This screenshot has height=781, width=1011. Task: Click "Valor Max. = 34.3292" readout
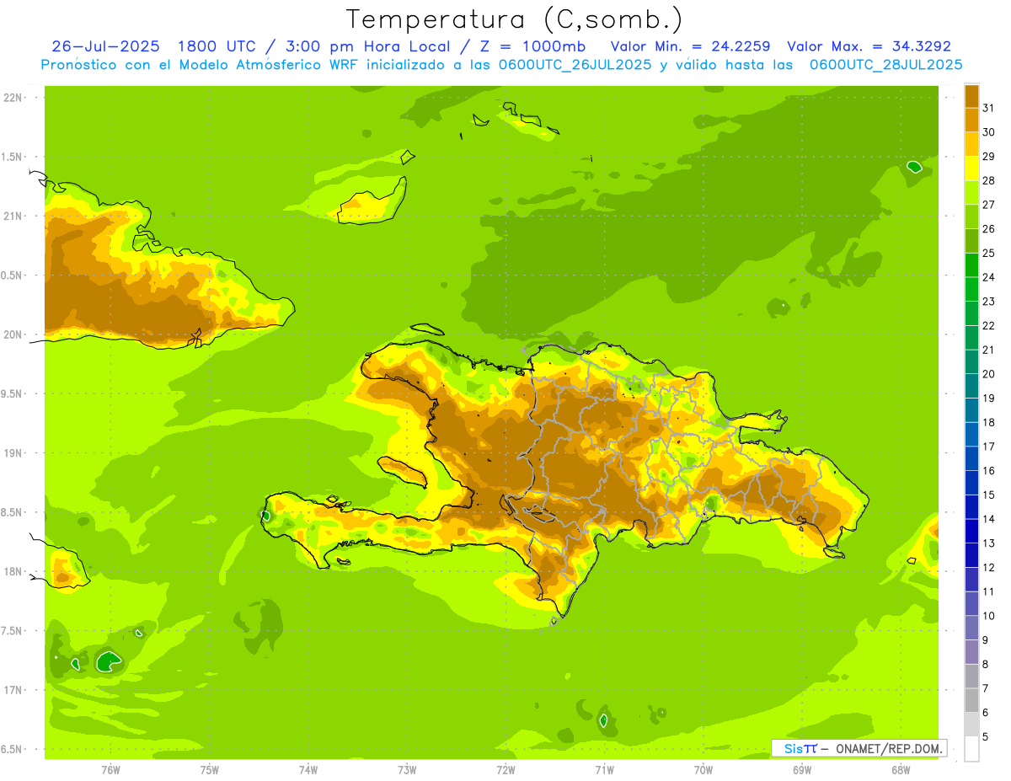(x=869, y=46)
